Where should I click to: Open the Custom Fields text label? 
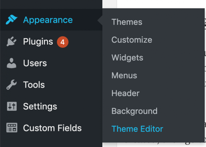[52, 128]
